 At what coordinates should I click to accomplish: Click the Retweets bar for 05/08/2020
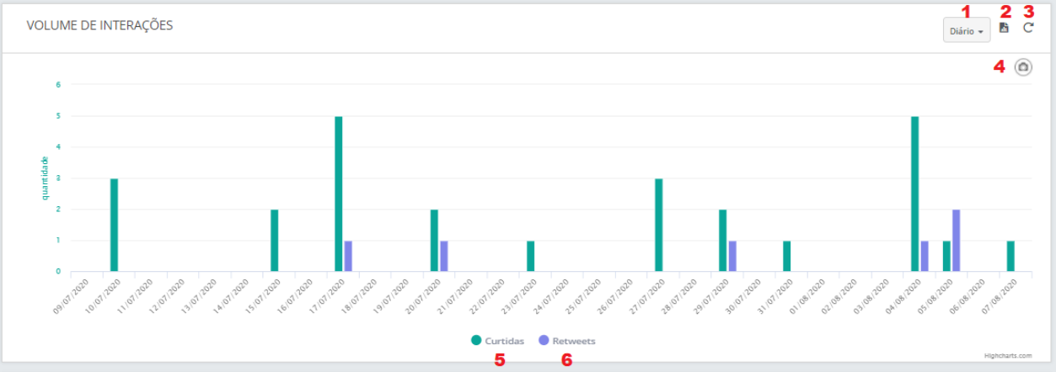957,241
